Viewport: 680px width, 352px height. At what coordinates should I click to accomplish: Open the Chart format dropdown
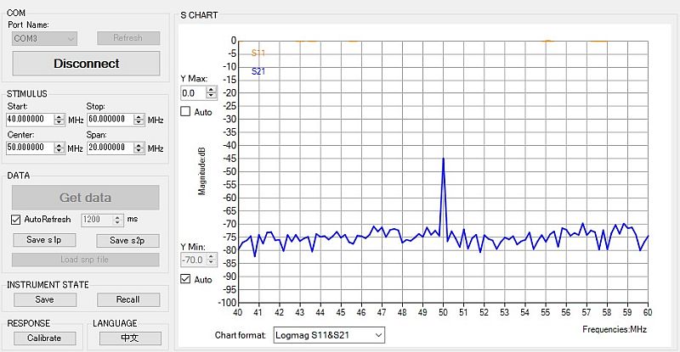point(329,335)
